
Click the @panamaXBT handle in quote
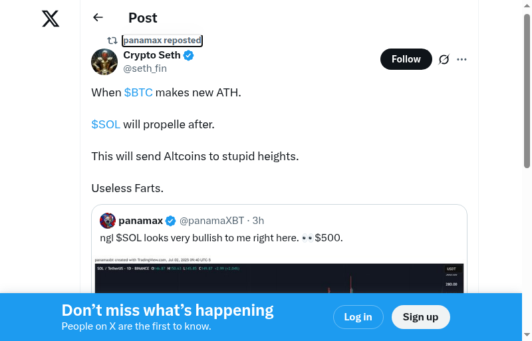212,221
